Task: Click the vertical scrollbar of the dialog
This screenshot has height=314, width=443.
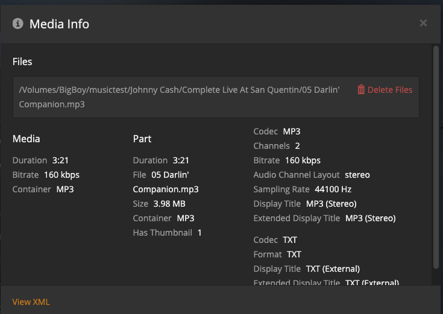Action: [436, 157]
